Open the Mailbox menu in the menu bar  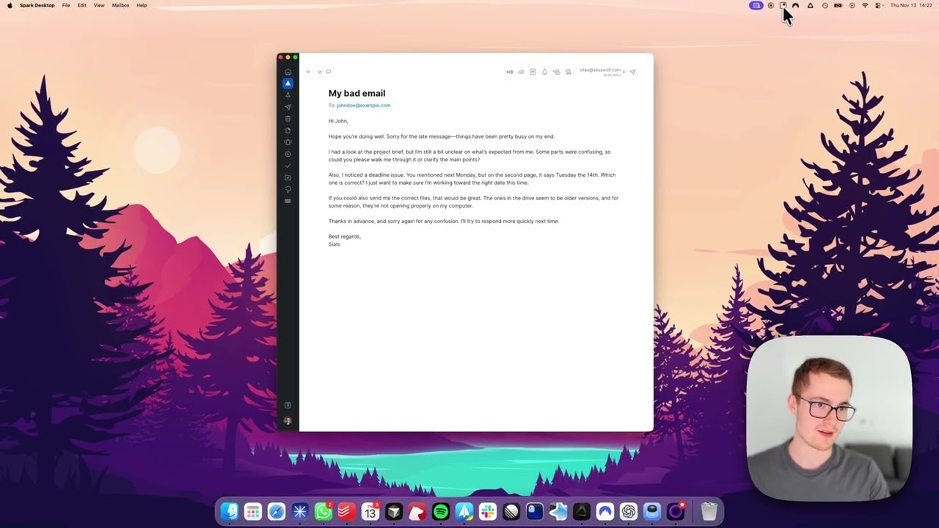click(x=120, y=5)
